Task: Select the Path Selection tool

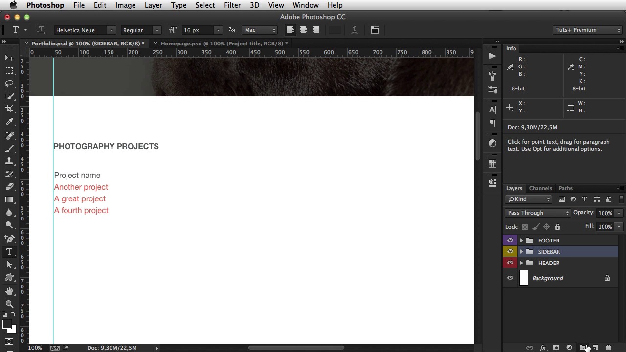Action: point(9,264)
